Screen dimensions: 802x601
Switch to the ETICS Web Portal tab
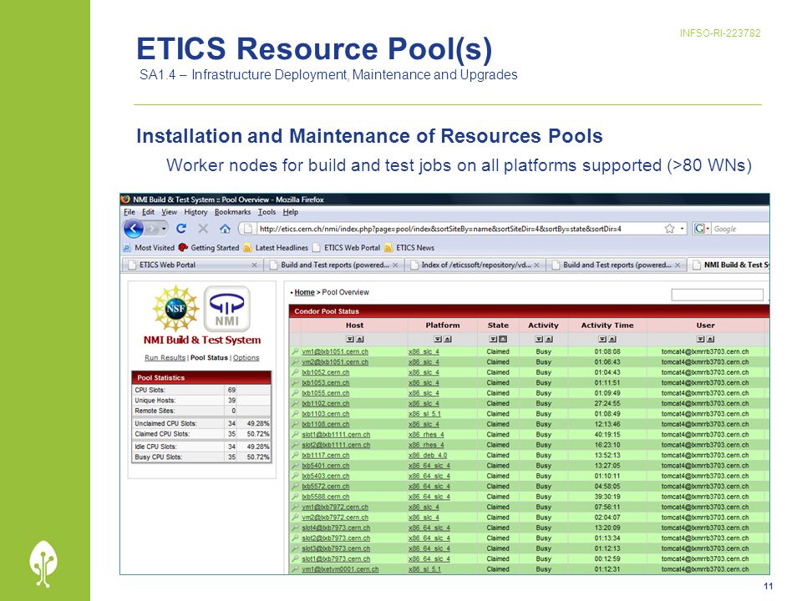pos(192,265)
